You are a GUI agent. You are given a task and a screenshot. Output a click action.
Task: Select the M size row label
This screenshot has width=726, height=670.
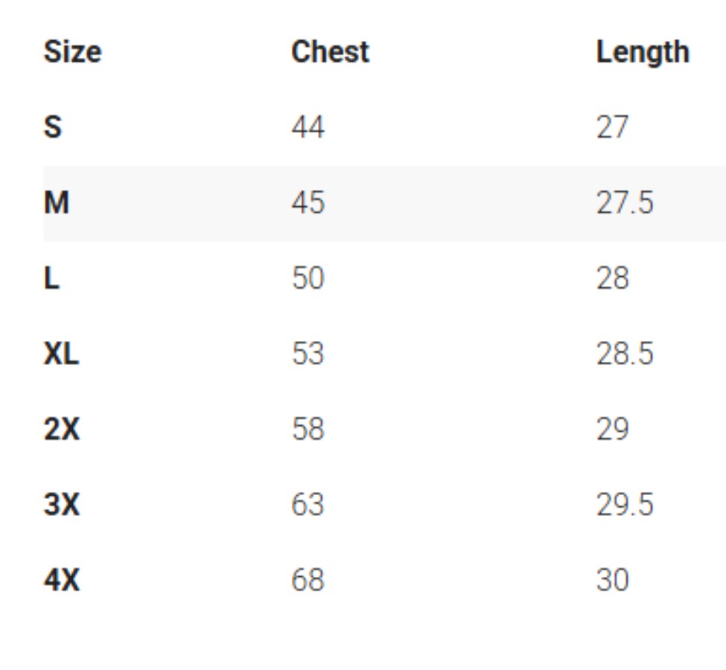point(56,202)
